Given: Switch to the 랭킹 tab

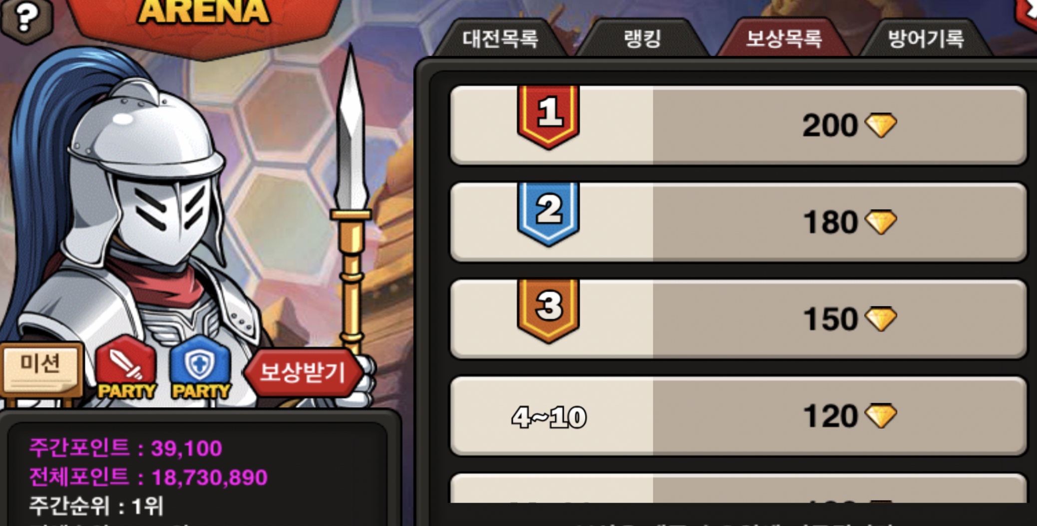Looking at the screenshot, I should coord(642,38).
